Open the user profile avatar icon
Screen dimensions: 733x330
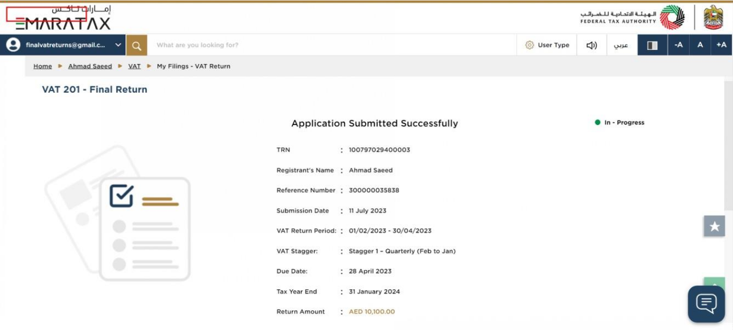[13, 45]
